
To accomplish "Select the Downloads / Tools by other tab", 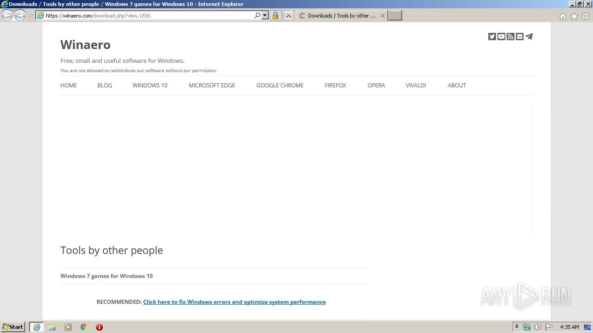I will coord(341,15).
